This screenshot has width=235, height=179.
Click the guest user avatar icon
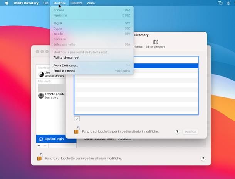41,95
